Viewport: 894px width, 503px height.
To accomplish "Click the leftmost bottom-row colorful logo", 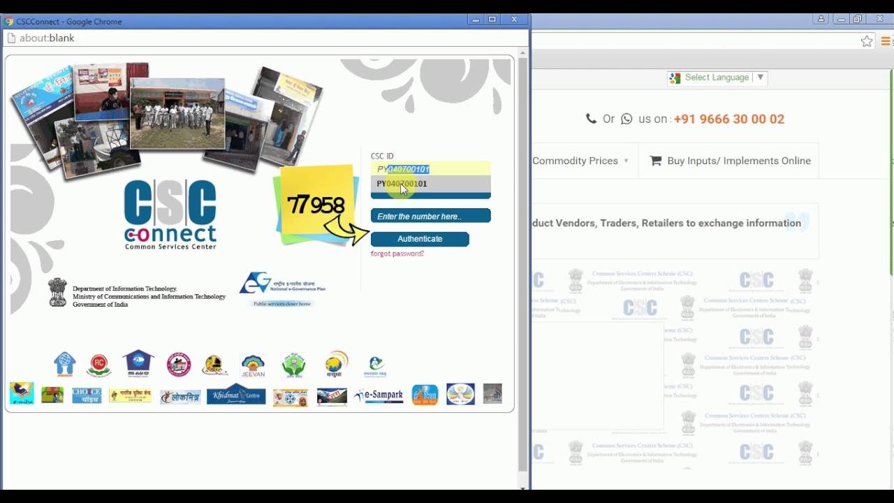I will (22, 393).
